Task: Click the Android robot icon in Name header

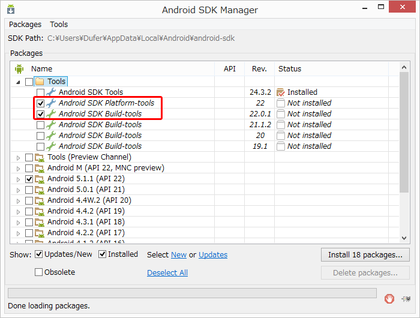Action: (x=19, y=69)
